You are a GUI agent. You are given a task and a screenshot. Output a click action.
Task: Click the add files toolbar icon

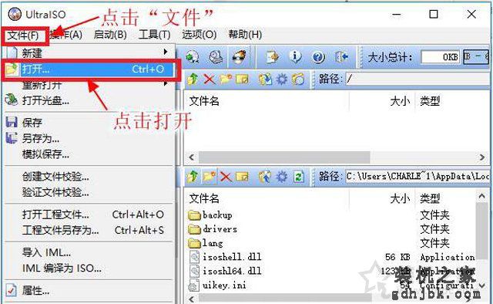click(x=273, y=57)
